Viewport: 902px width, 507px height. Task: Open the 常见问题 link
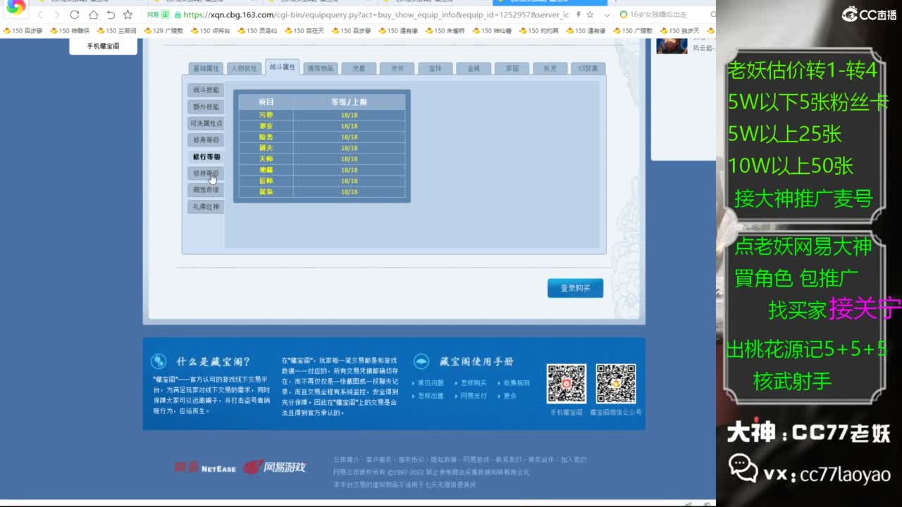[432, 382]
